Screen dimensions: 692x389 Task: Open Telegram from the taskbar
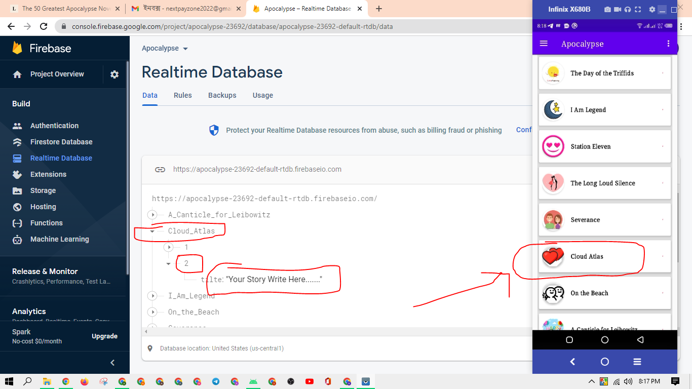(x=216, y=381)
